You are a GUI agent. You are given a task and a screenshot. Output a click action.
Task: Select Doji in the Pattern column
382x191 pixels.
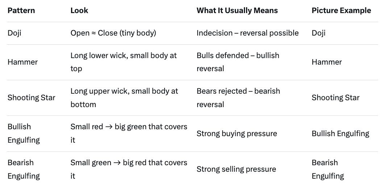(14, 33)
